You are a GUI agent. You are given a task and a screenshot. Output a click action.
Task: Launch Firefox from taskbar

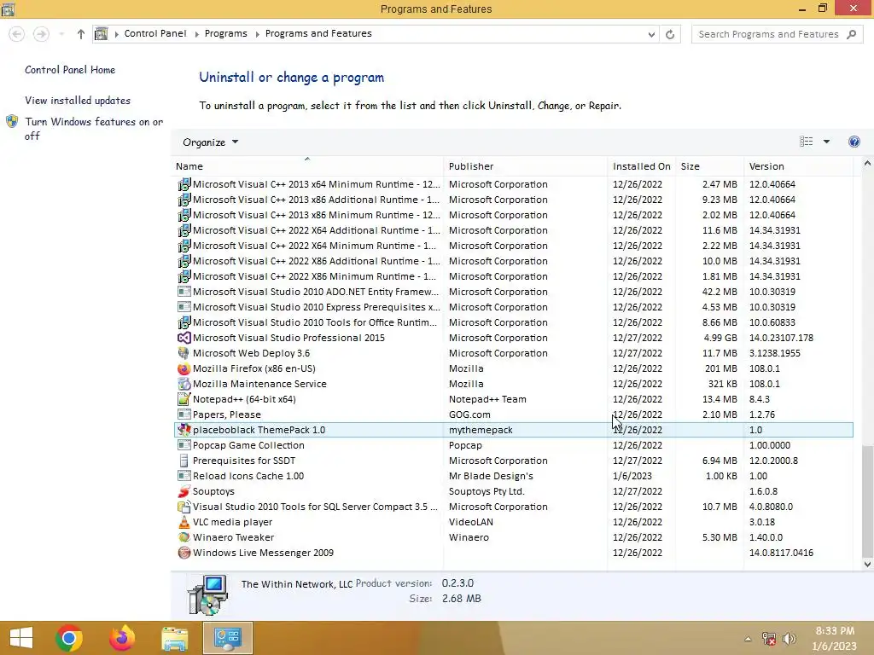pyautogui.click(x=122, y=638)
